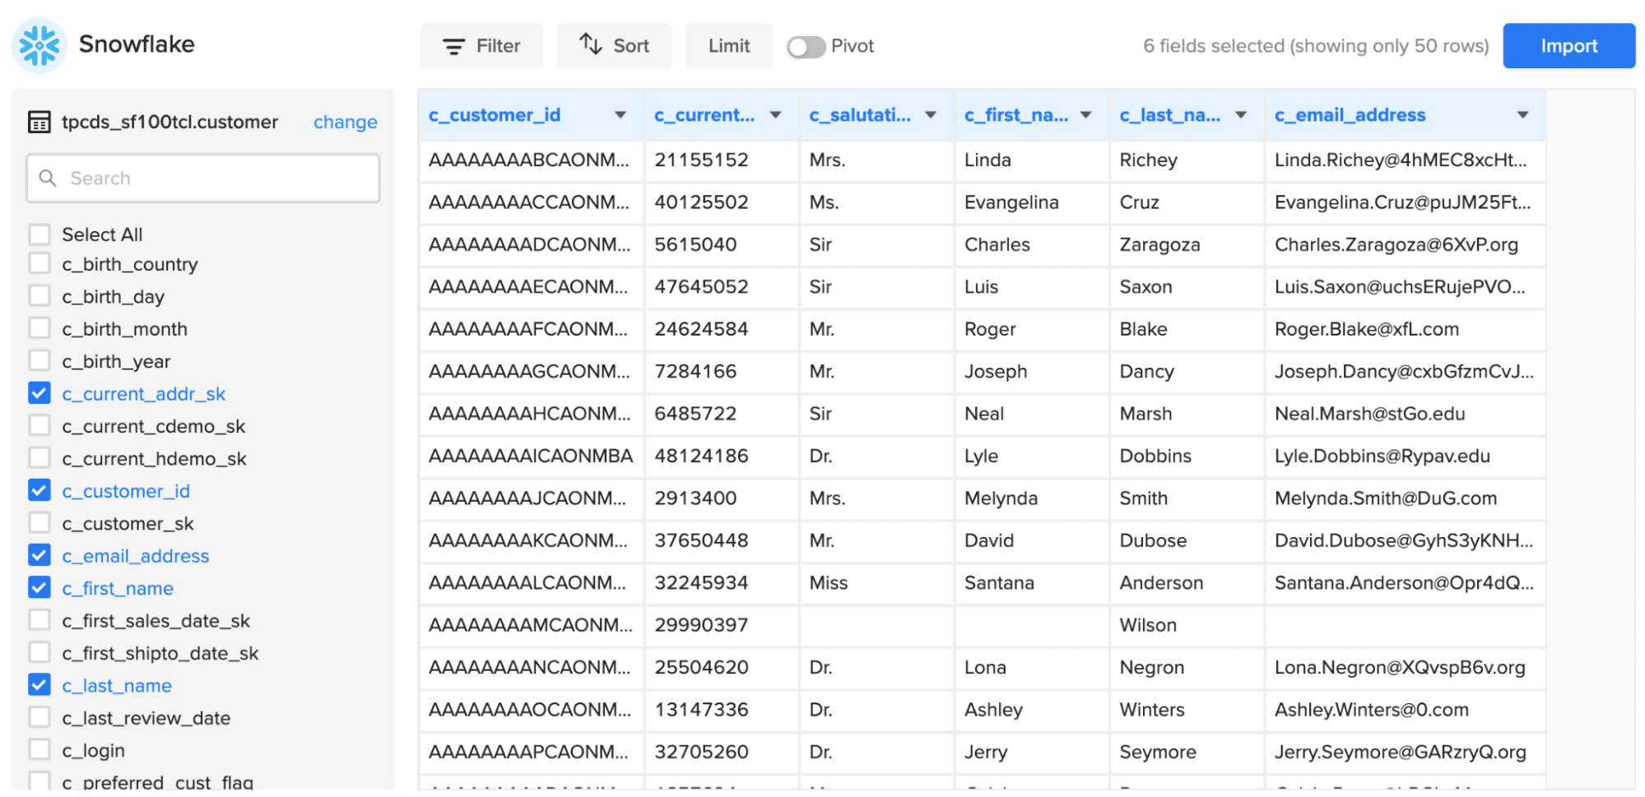Click the Filter button
Image resolution: width=1645 pixels, height=797 pixels.
coord(481,46)
